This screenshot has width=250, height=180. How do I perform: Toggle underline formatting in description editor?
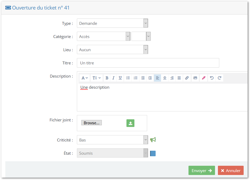[120, 78]
